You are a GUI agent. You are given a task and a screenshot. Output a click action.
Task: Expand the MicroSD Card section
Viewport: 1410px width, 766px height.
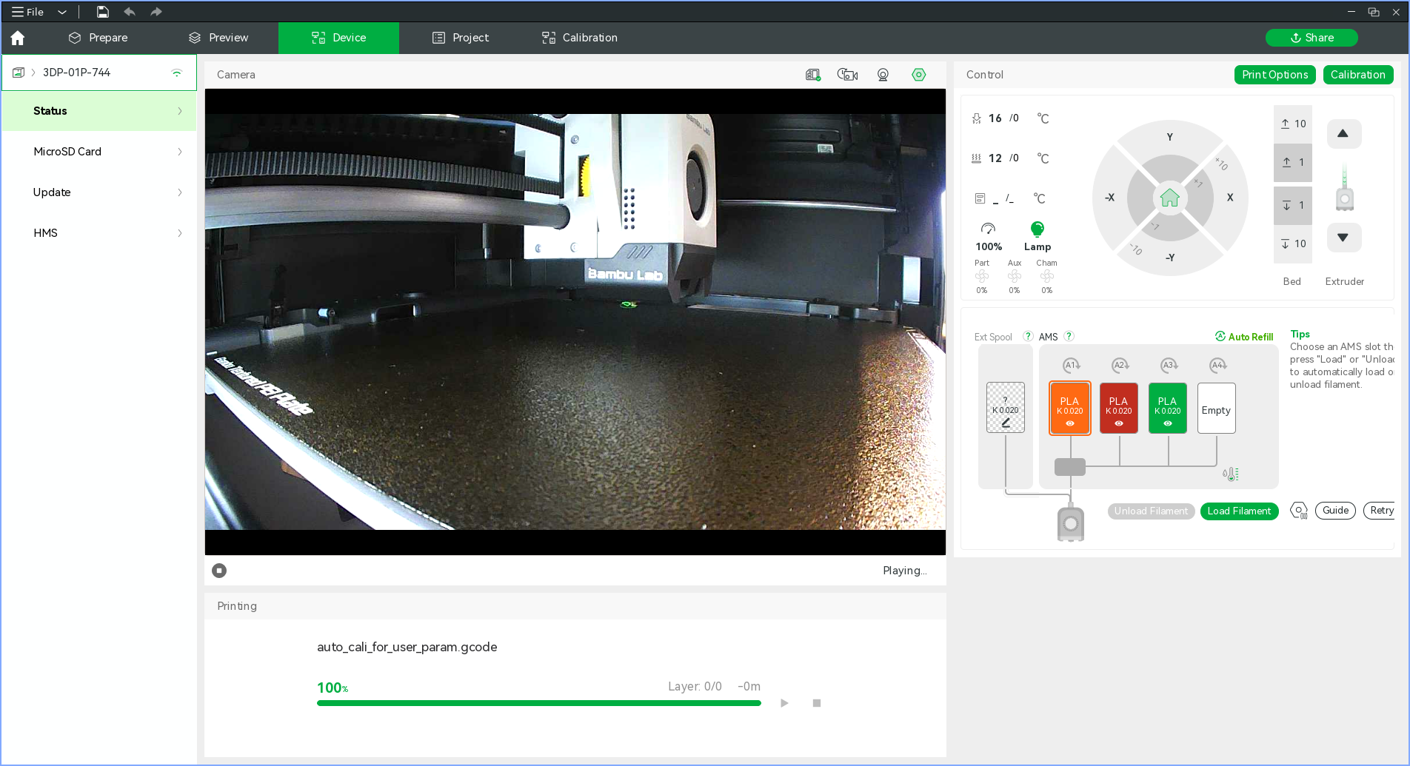click(x=99, y=152)
